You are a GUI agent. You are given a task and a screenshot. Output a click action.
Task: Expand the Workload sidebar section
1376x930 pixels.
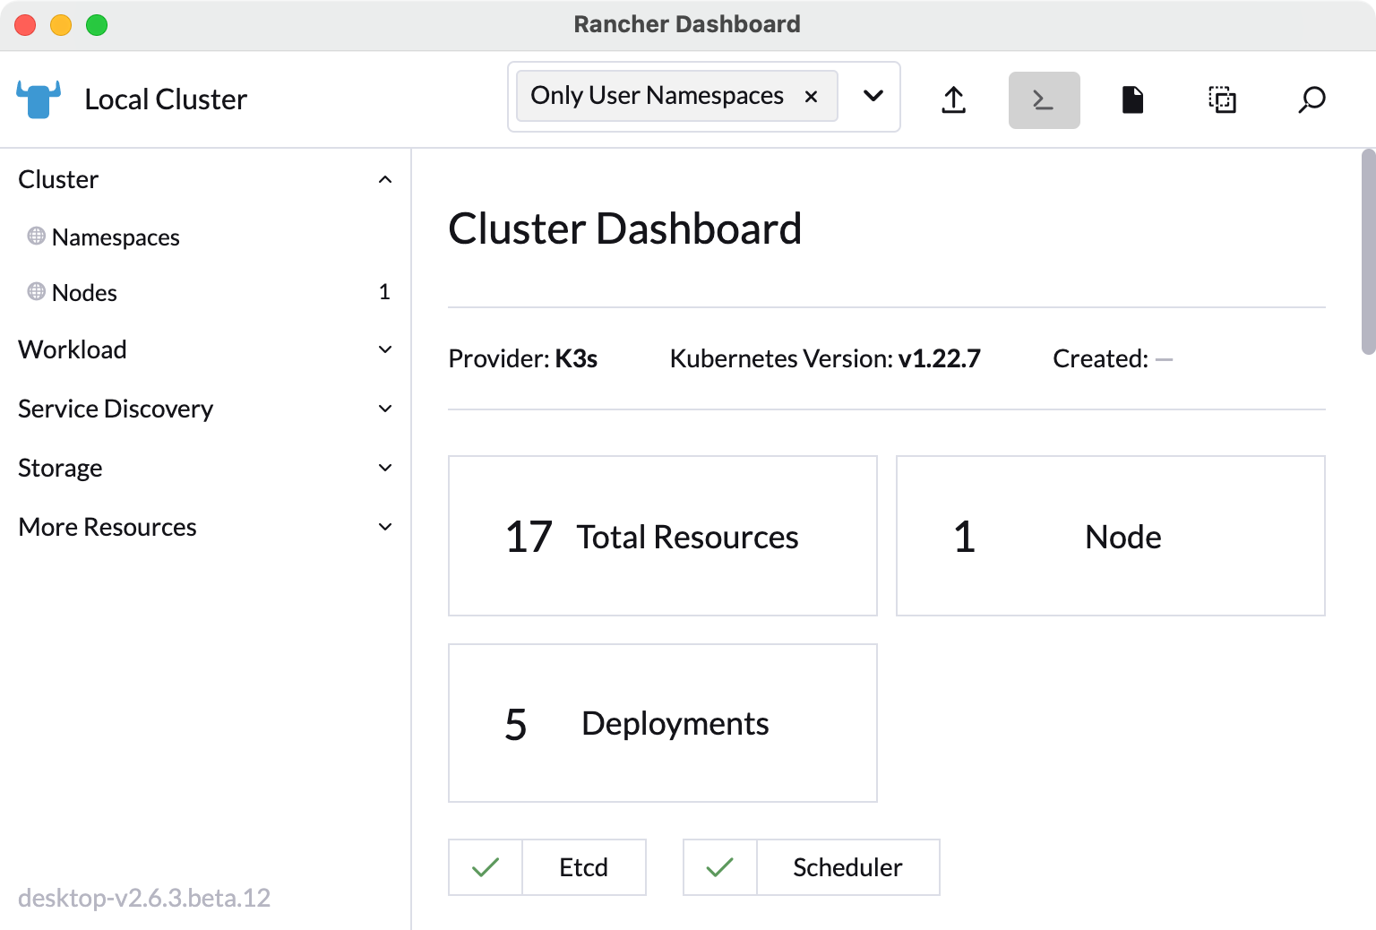[x=385, y=349]
